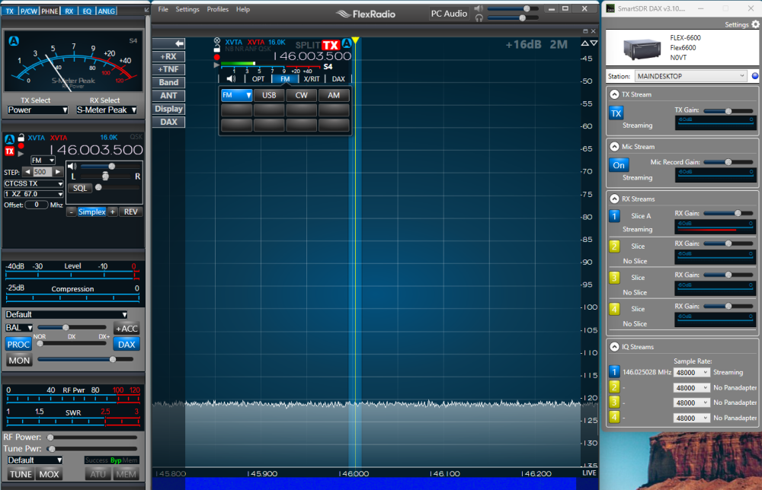
Task: Collapse the RX Streams section
Action: pyautogui.click(x=614, y=199)
